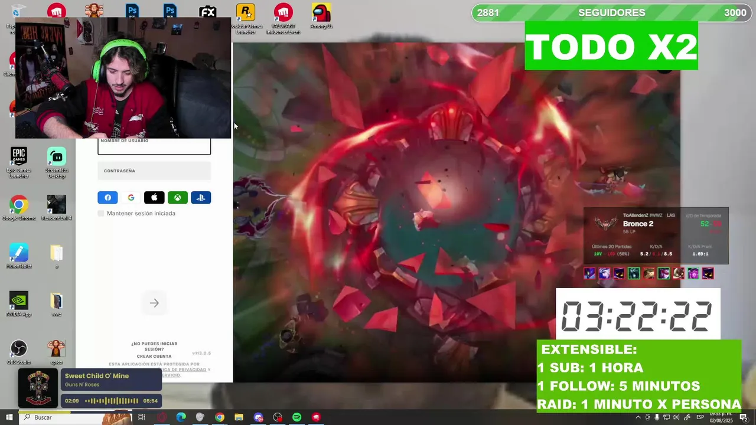Open the network tray icon
This screenshot has width=756, height=425.
[x=666, y=417]
